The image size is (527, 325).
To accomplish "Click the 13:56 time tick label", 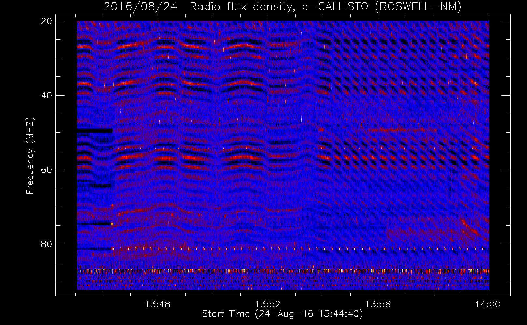I will tap(378, 304).
